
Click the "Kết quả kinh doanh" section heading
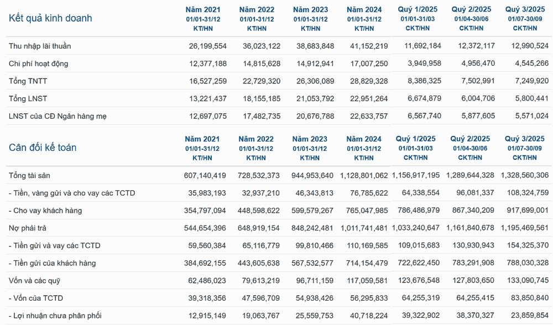tap(50, 18)
